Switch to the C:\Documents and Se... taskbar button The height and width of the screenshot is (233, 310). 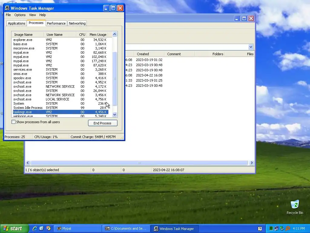(126, 228)
